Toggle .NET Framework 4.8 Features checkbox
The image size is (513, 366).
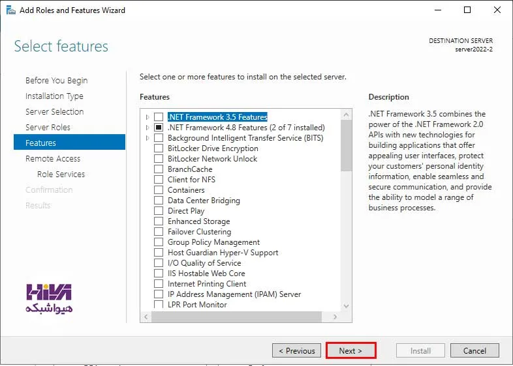pyautogui.click(x=159, y=128)
